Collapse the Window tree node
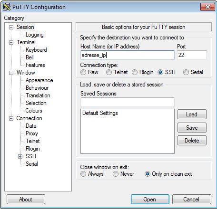Image resolution: width=217 pixels, height=209 pixels. pos(11,73)
